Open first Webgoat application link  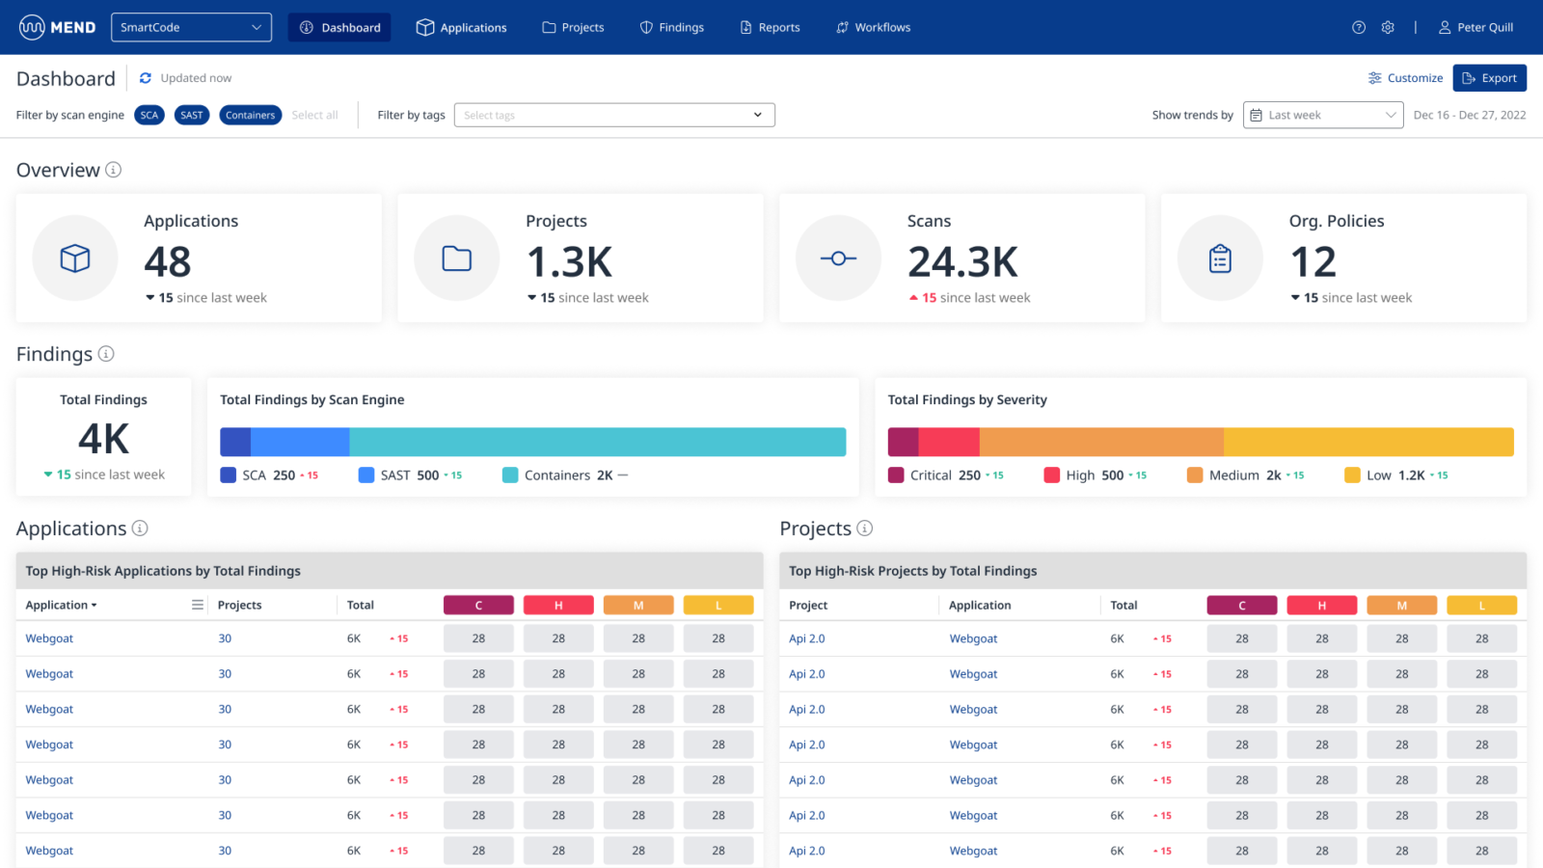click(x=49, y=638)
